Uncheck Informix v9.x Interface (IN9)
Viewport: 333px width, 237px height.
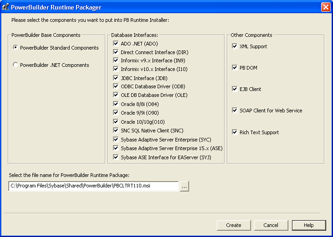pos(116,61)
